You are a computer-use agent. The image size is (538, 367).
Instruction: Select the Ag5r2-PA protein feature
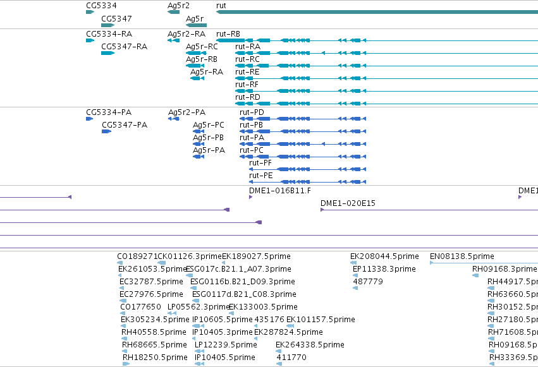click(x=174, y=119)
